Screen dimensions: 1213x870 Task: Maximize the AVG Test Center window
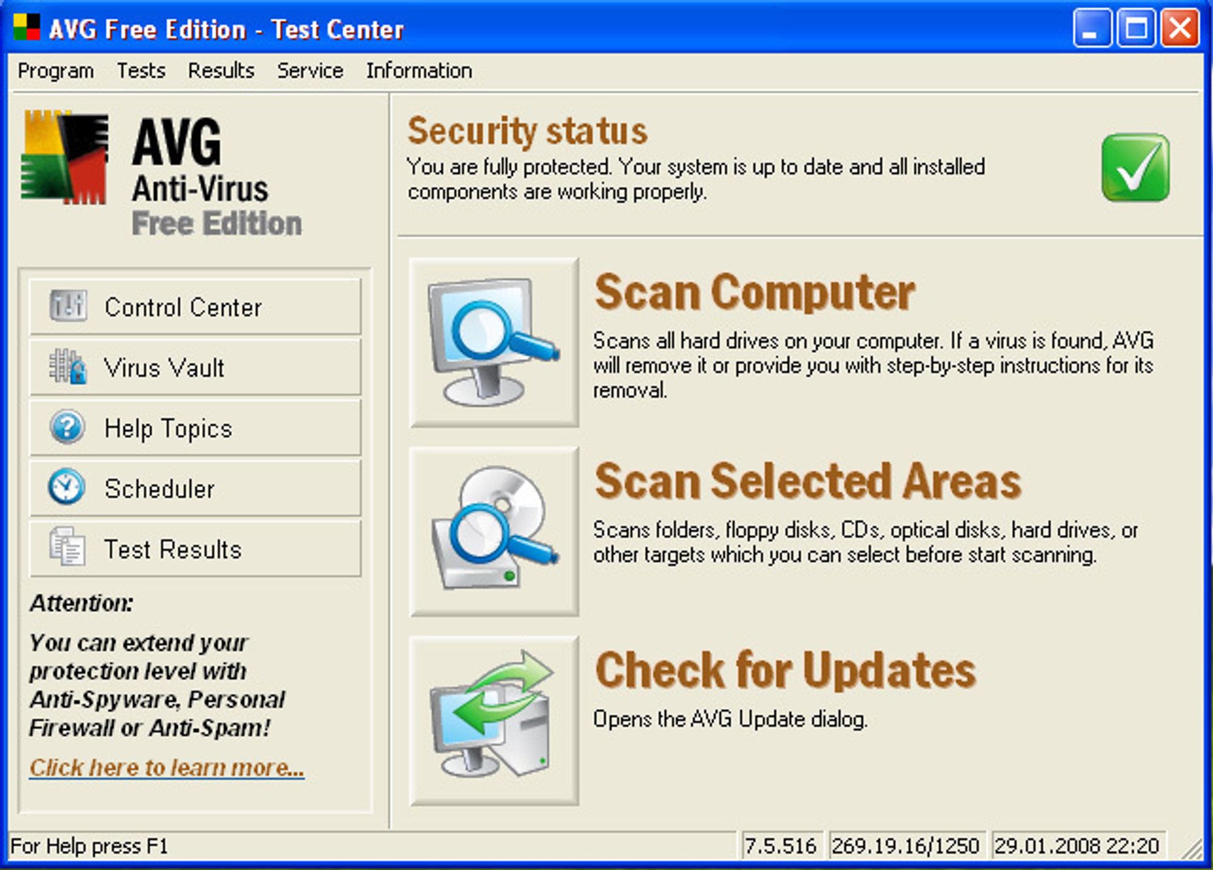click(x=1136, y=28)
